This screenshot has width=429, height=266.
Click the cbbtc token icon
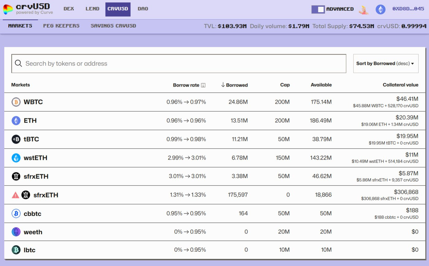16,213
